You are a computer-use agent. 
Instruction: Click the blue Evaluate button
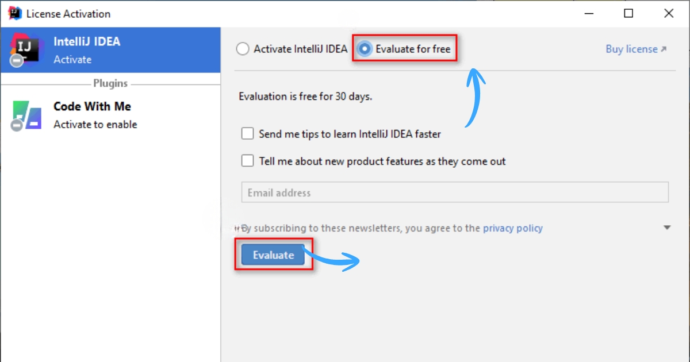273,255
